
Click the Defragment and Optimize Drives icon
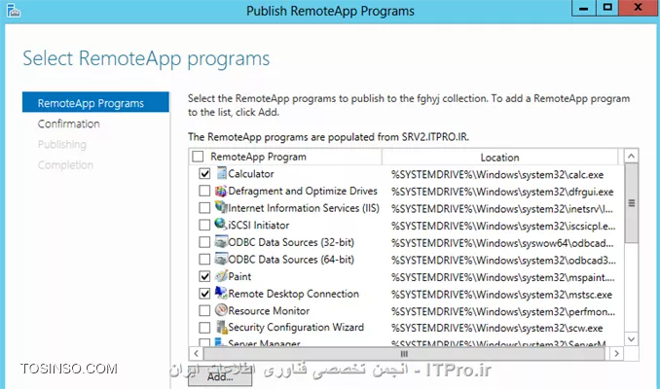(221, 191)
